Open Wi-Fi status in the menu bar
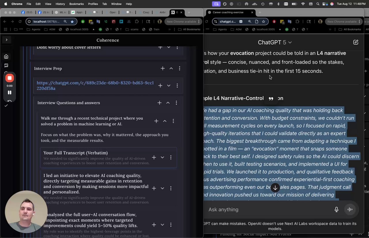 tap(303, 4)
